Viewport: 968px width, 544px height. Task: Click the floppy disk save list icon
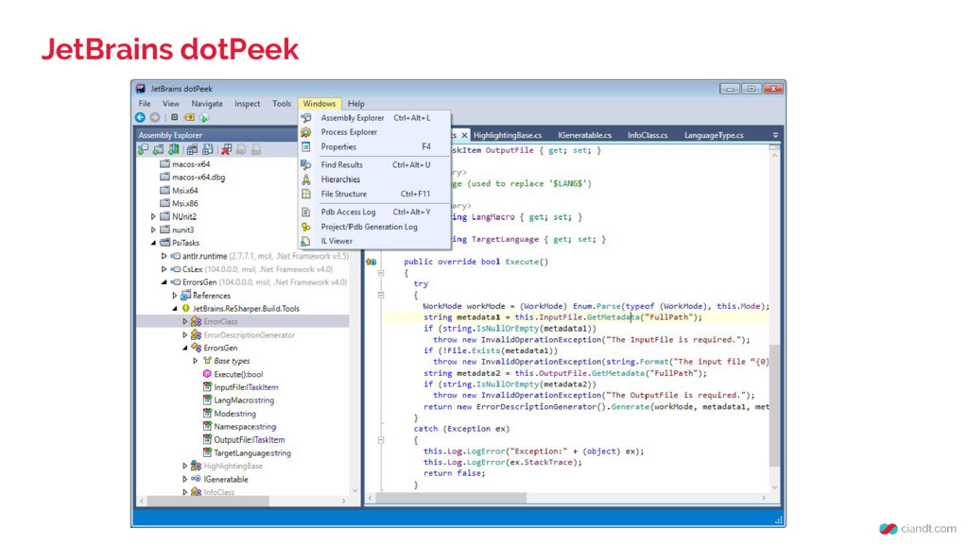click(x=208, y=149)
